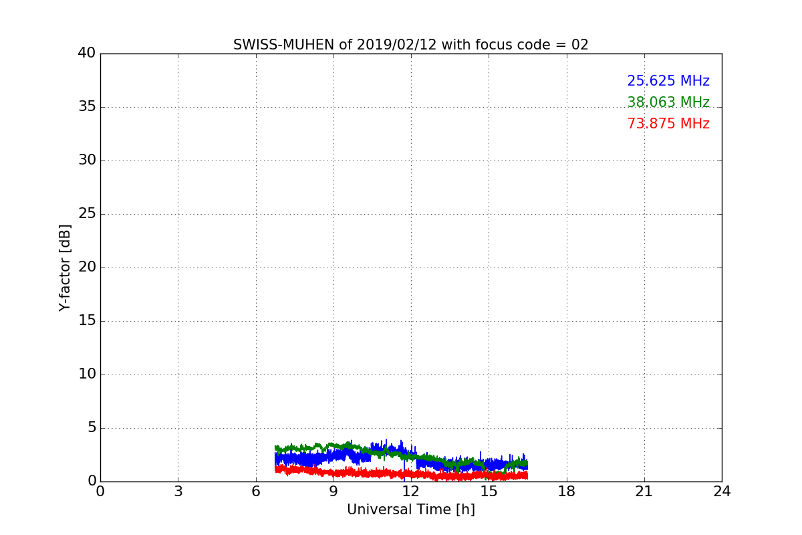Image resolution: width=802 pixels, height=535 pixels.
Task: Click the y-axis tick label '20'
Action: [x=87, y=267]
